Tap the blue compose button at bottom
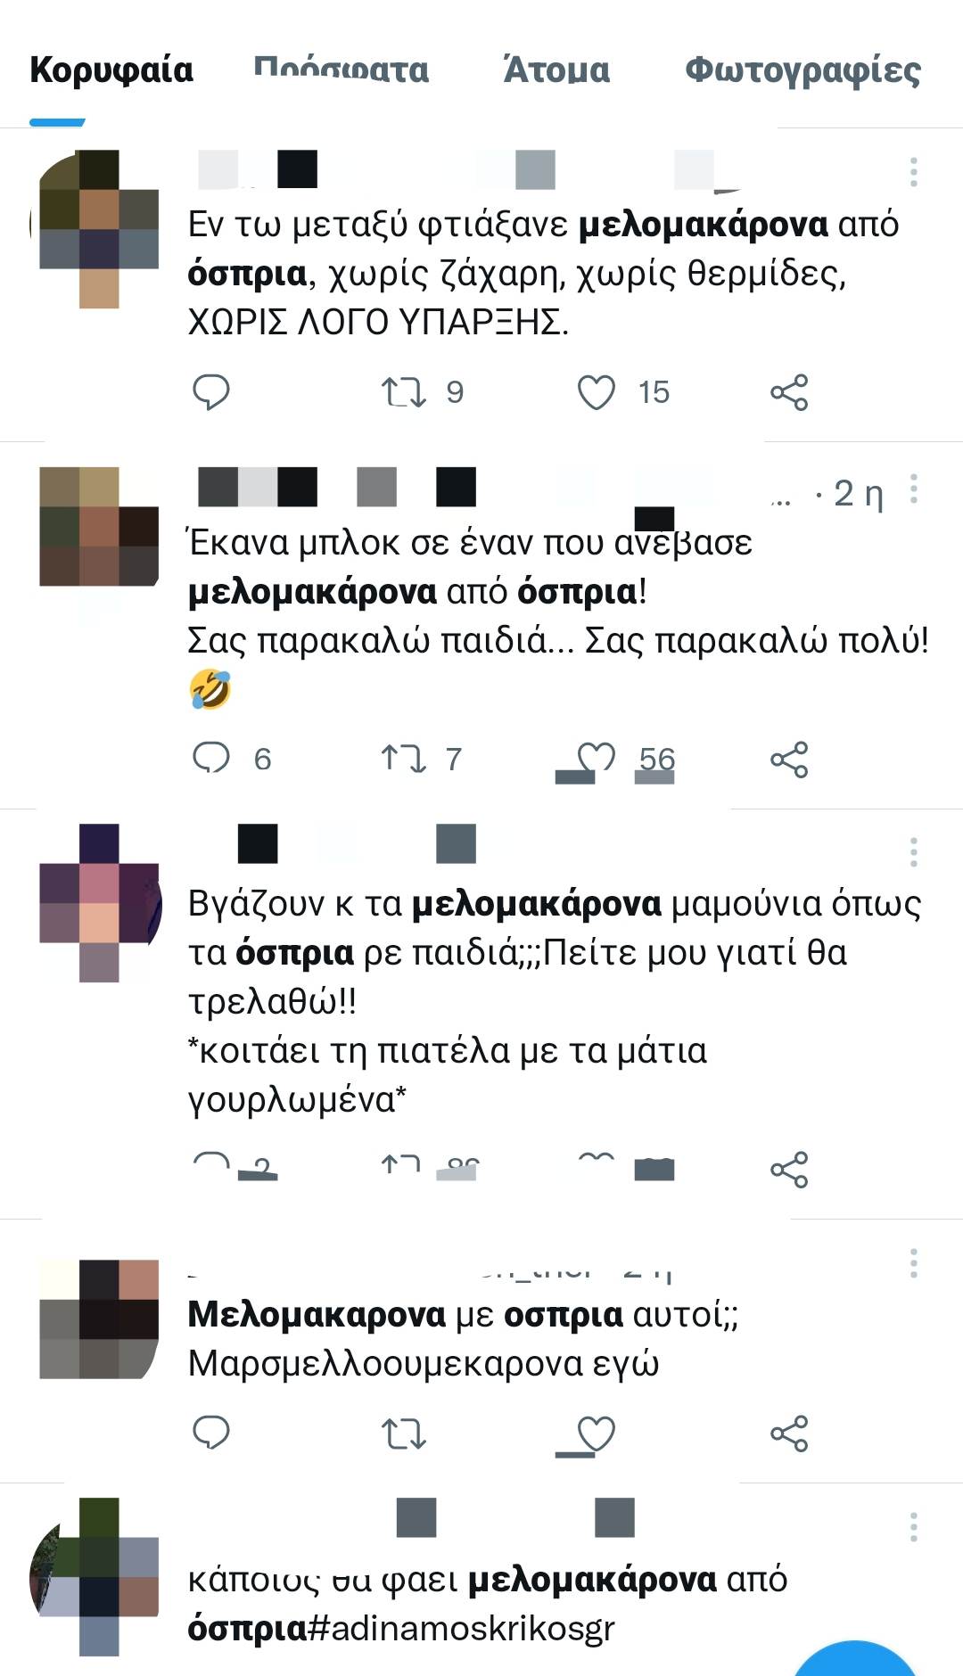The image size is (963, 1676). [854, 1661]
